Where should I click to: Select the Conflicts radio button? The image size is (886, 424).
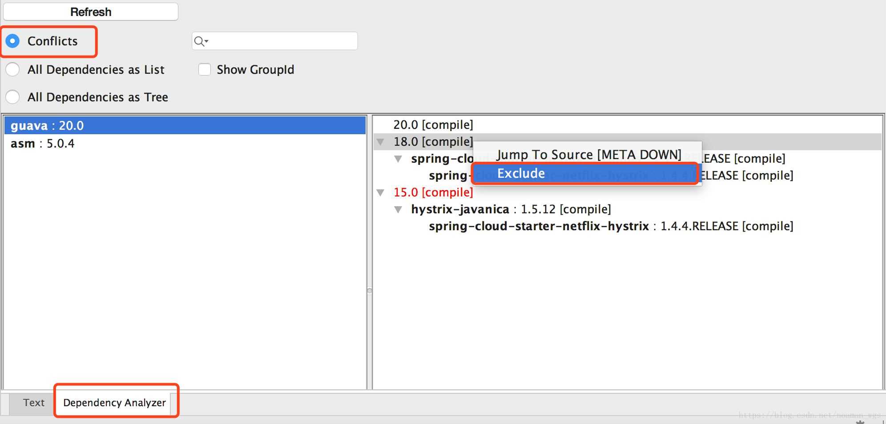13,41
